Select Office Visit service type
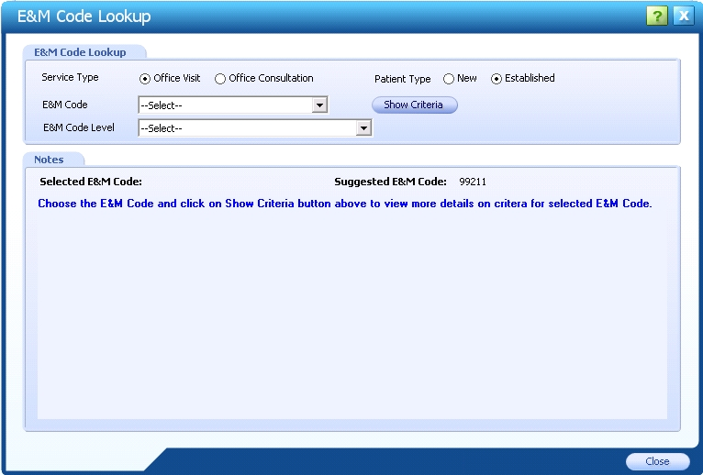 144,79
